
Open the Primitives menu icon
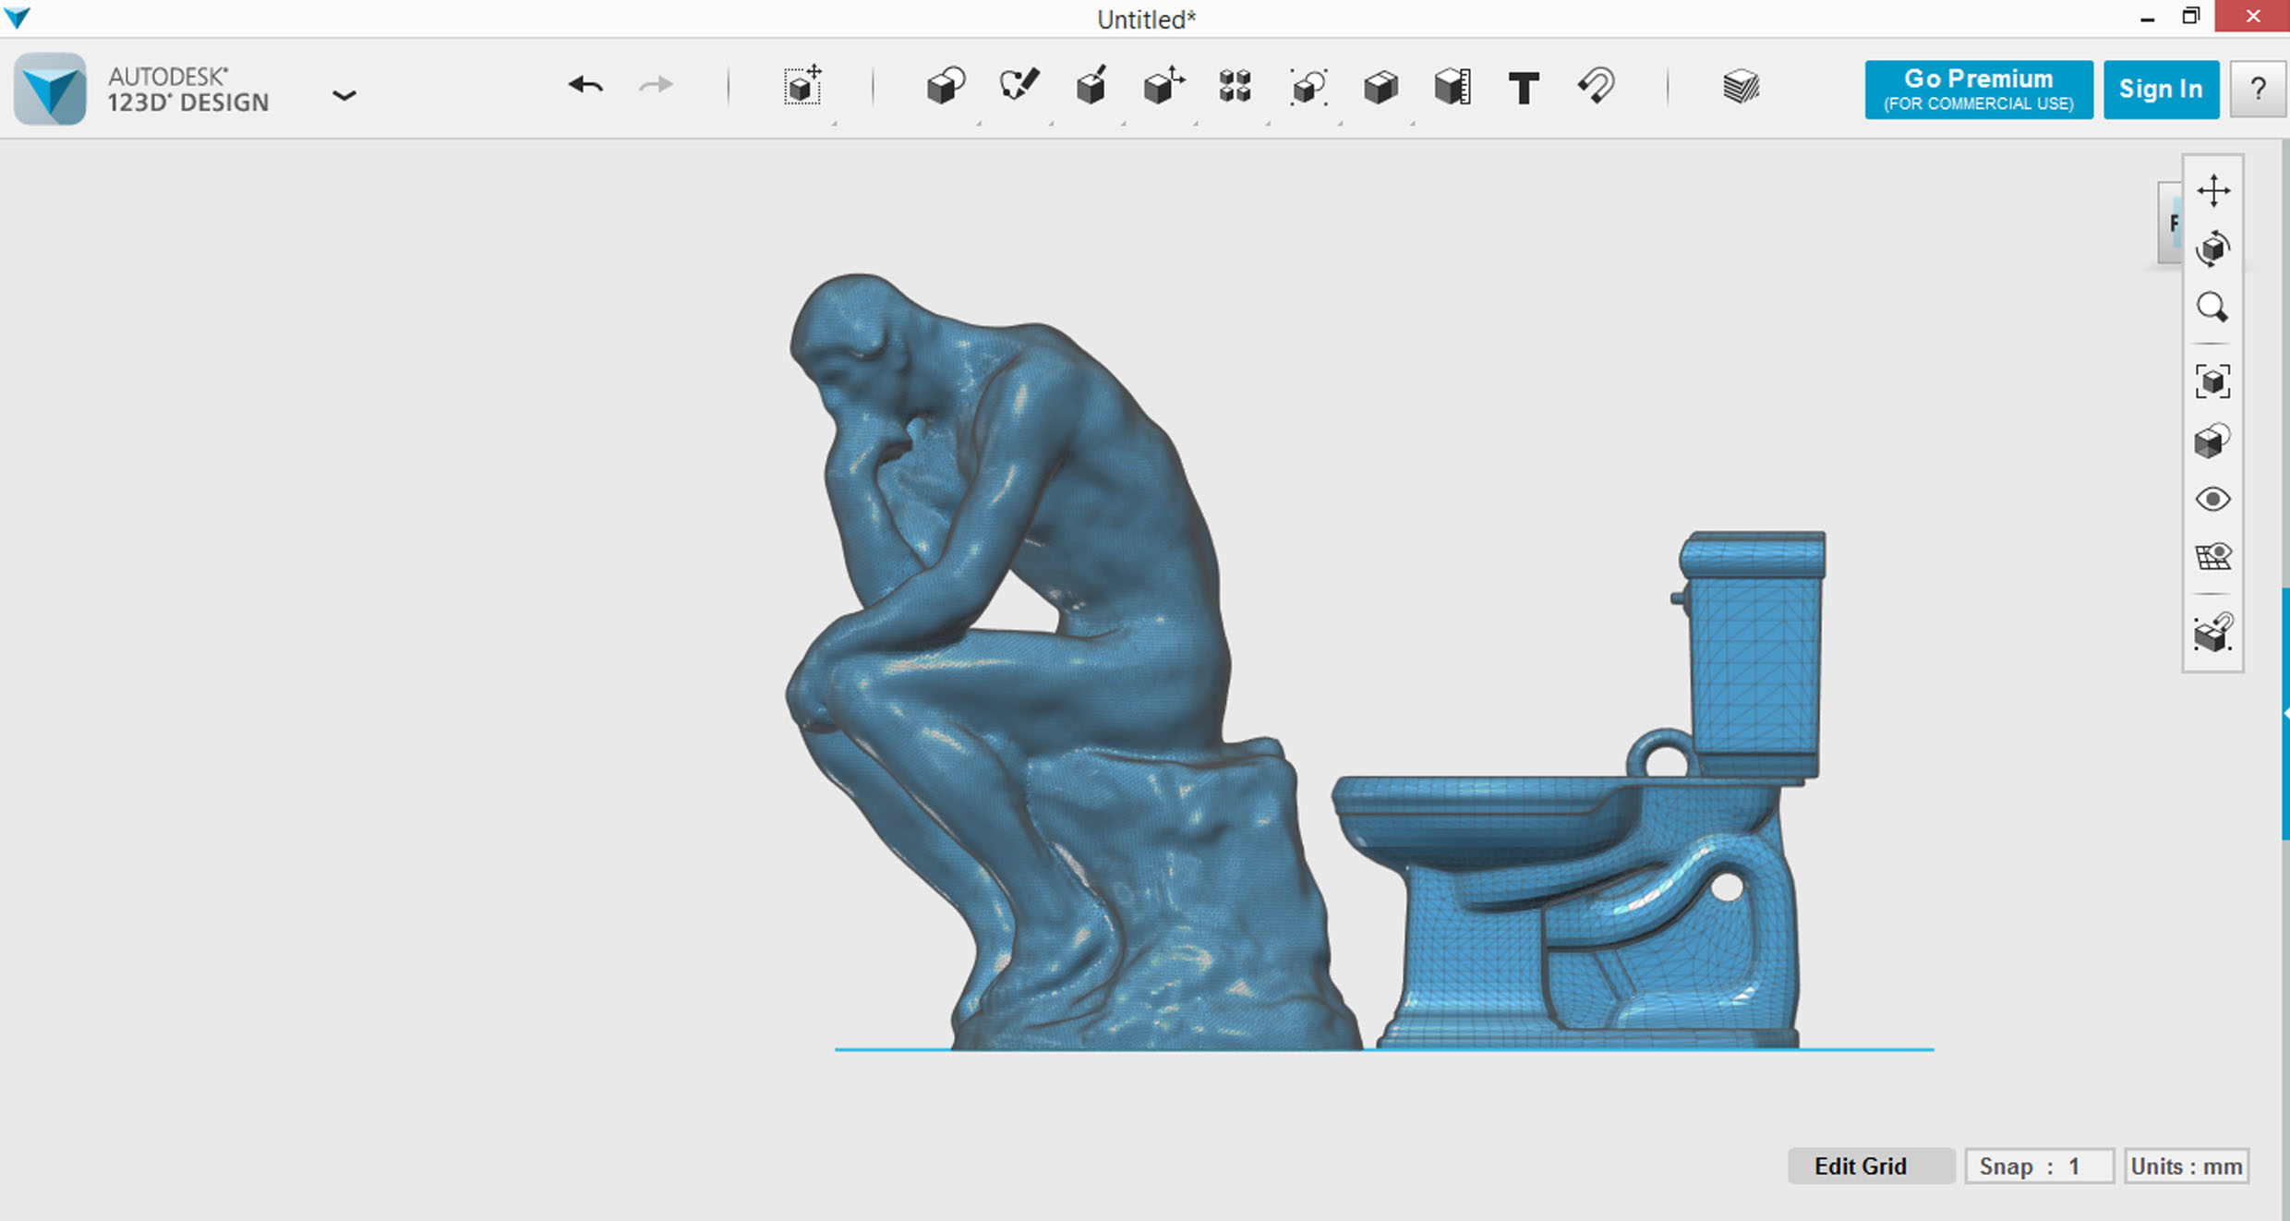(x=946, y=86)
